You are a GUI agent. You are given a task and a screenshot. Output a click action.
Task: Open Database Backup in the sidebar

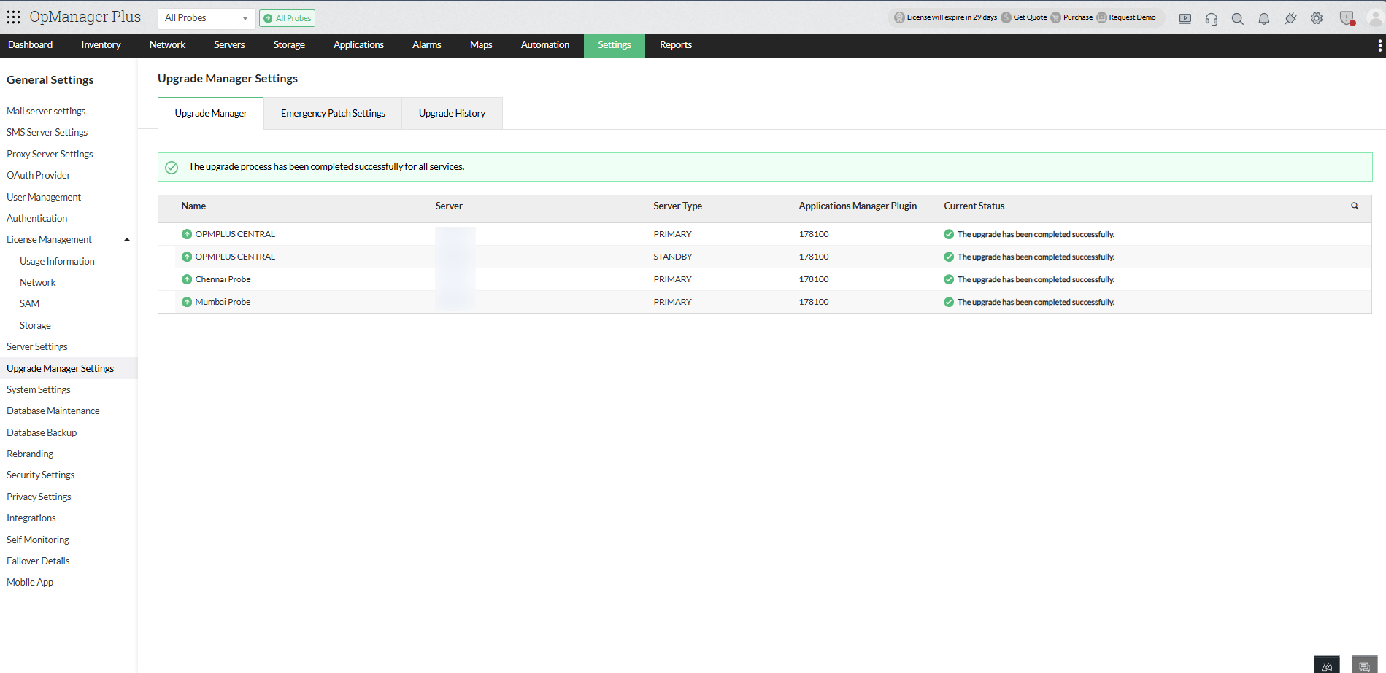42,433
